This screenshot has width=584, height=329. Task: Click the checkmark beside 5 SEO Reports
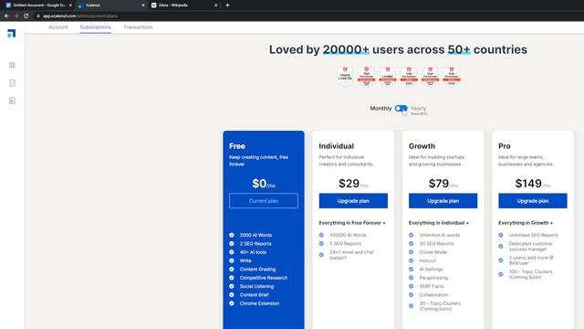[x=321, y=244]
